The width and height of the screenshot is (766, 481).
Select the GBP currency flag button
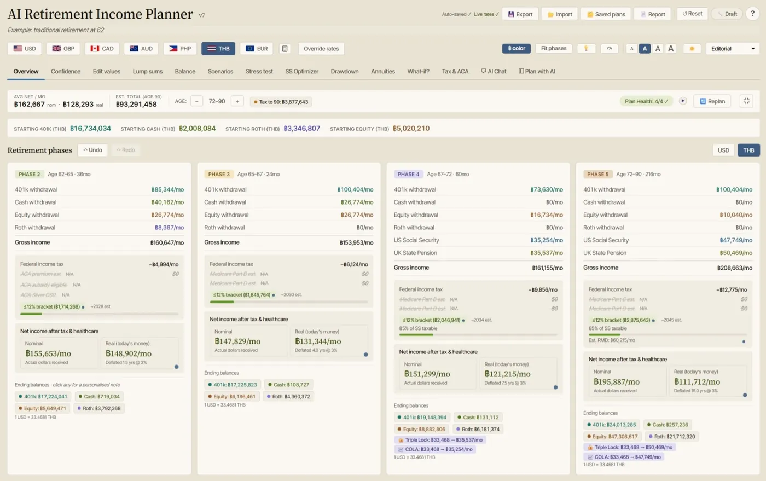click(x=63, y=49)
